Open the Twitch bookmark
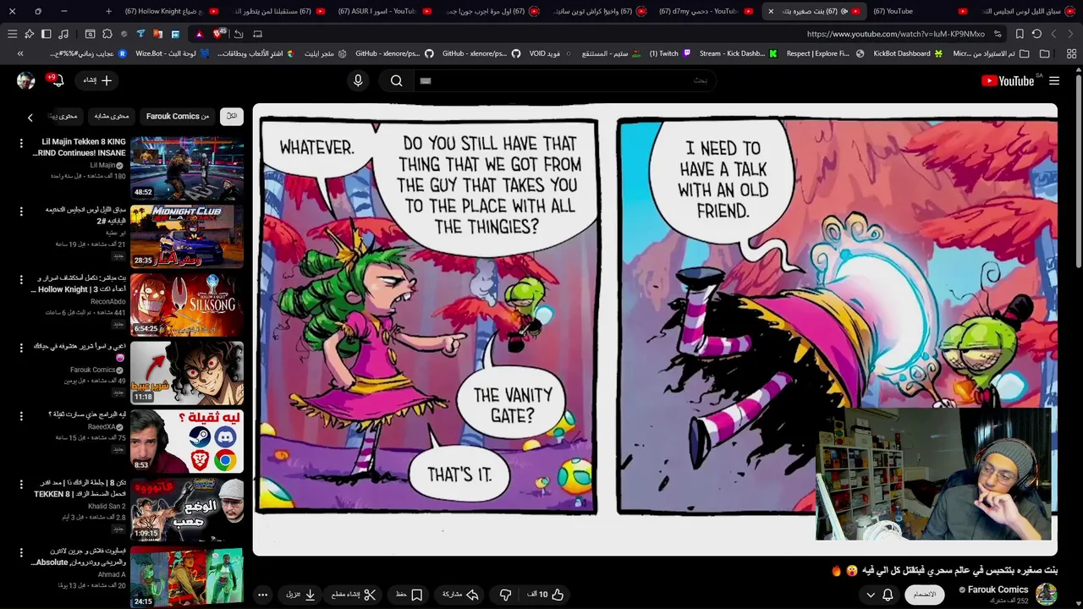The image size is (1083, 609). coord(670,53)
